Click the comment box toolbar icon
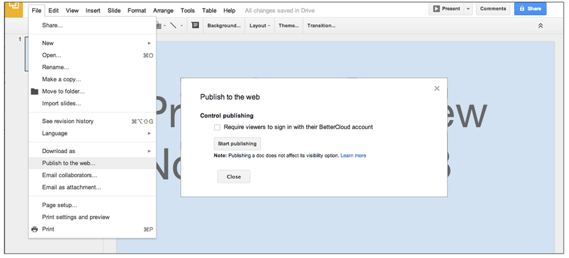This screenshot has width=569, height=258. [x=195, y=26]
